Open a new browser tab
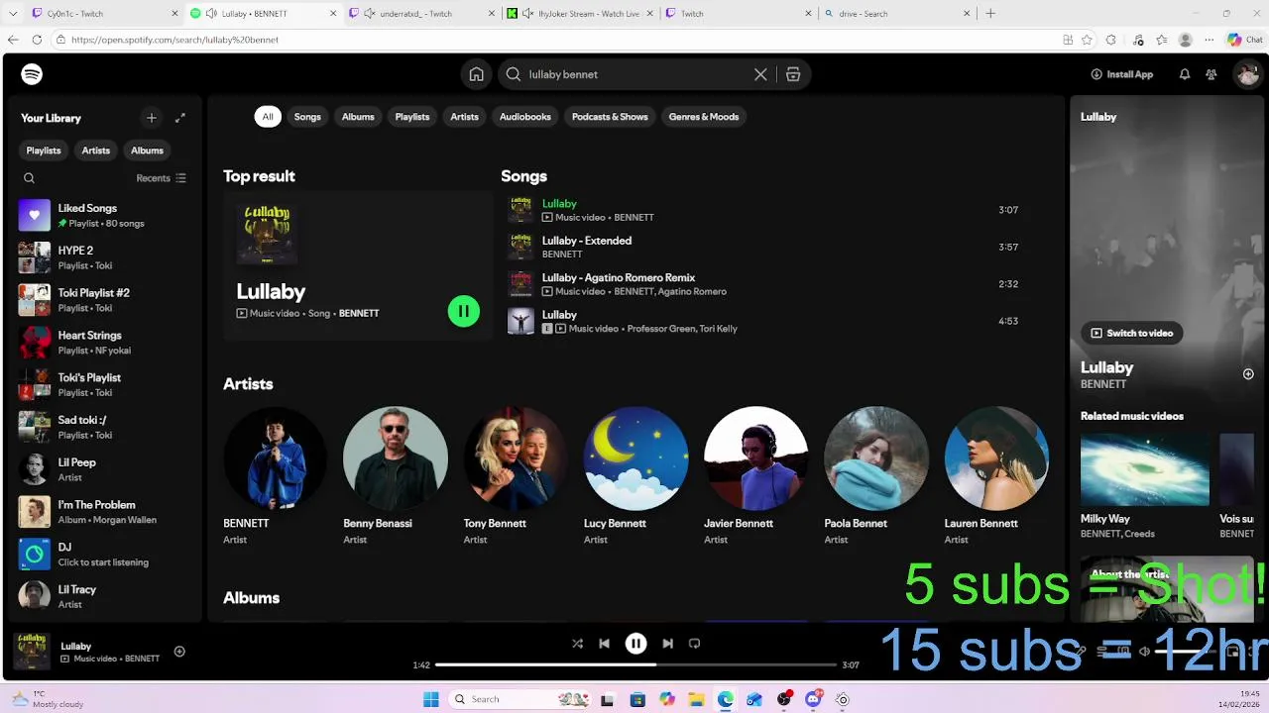 pyautogui.click(x=989, y=14)
